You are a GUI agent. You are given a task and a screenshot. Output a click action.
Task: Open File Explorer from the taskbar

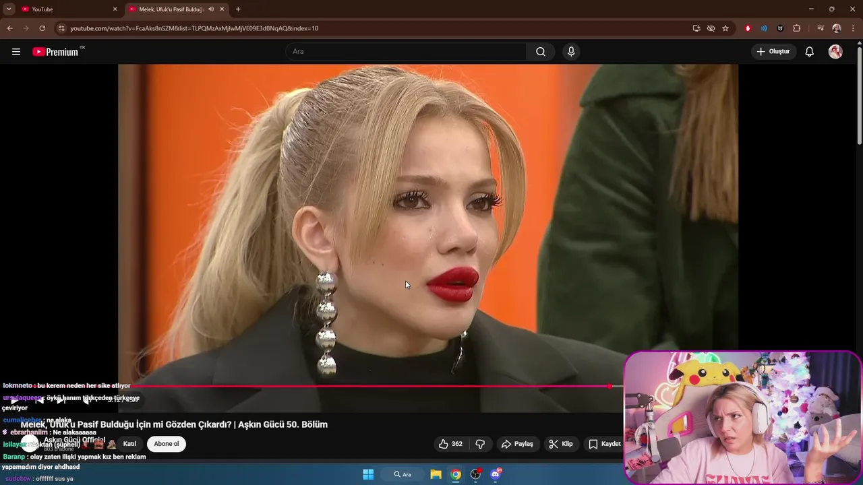coord(436,474)
